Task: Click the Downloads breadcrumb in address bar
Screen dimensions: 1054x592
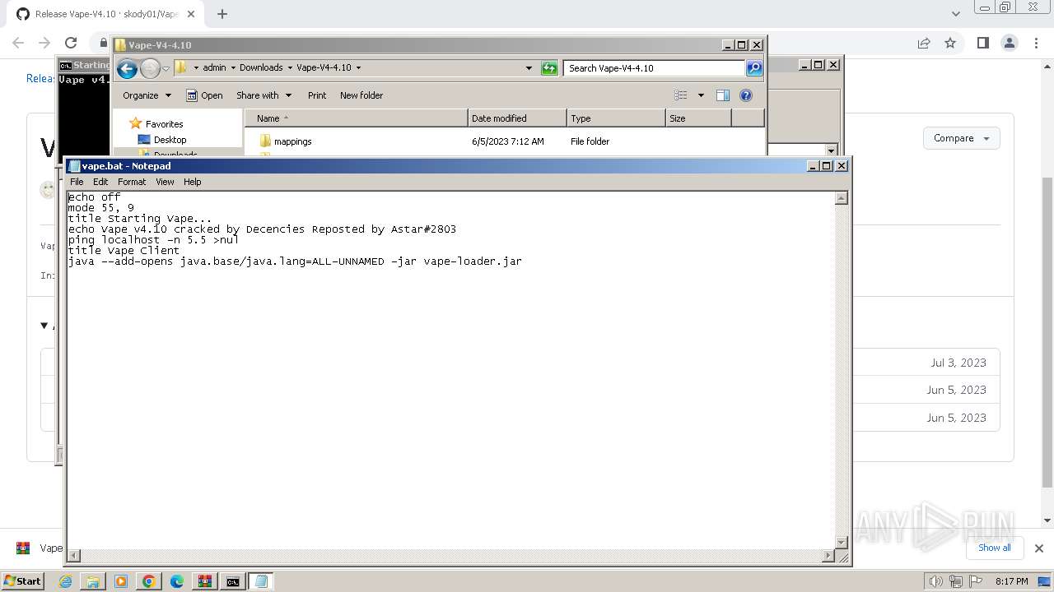Action: [261, 68]
